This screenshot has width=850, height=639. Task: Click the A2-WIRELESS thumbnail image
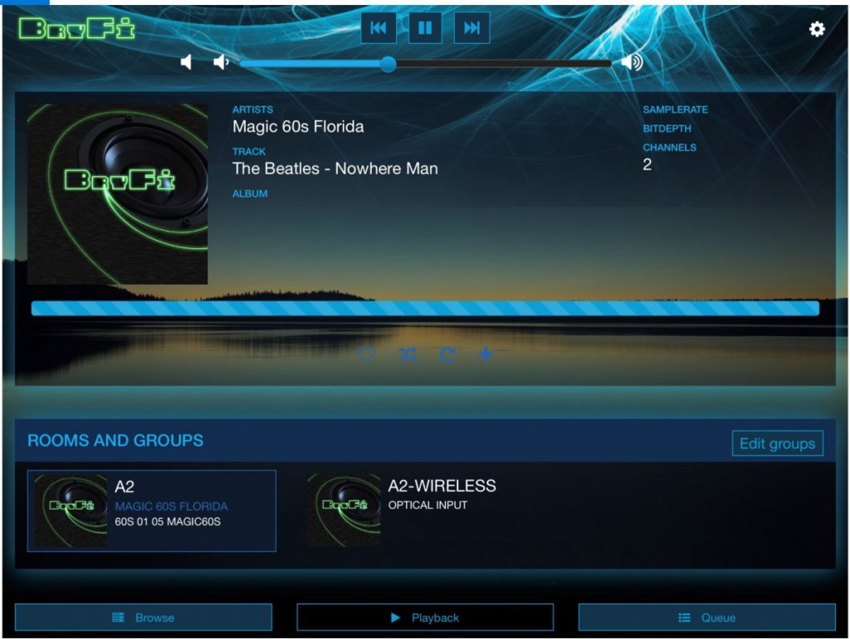(x=344, y=510)
